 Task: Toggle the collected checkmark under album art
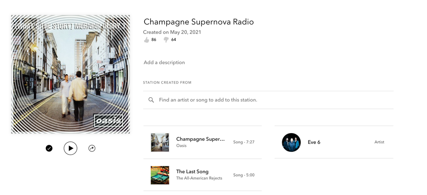(x=49, y=148)
